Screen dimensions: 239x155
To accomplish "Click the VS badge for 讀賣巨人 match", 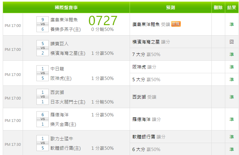I will click(43, 48).
